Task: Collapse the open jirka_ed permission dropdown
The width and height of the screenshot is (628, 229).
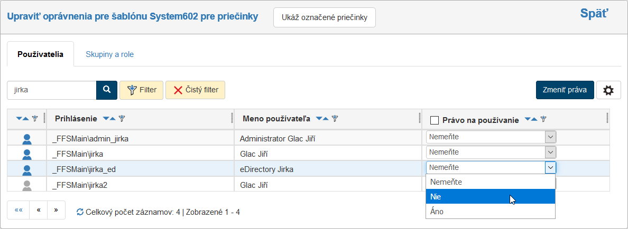Action: tap(550, 167)
